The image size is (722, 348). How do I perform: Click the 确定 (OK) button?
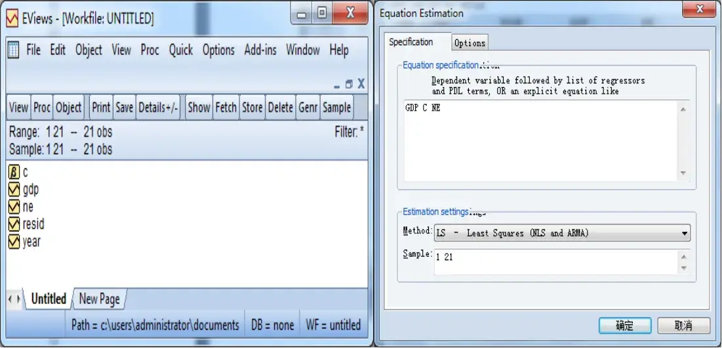[625, 326]
